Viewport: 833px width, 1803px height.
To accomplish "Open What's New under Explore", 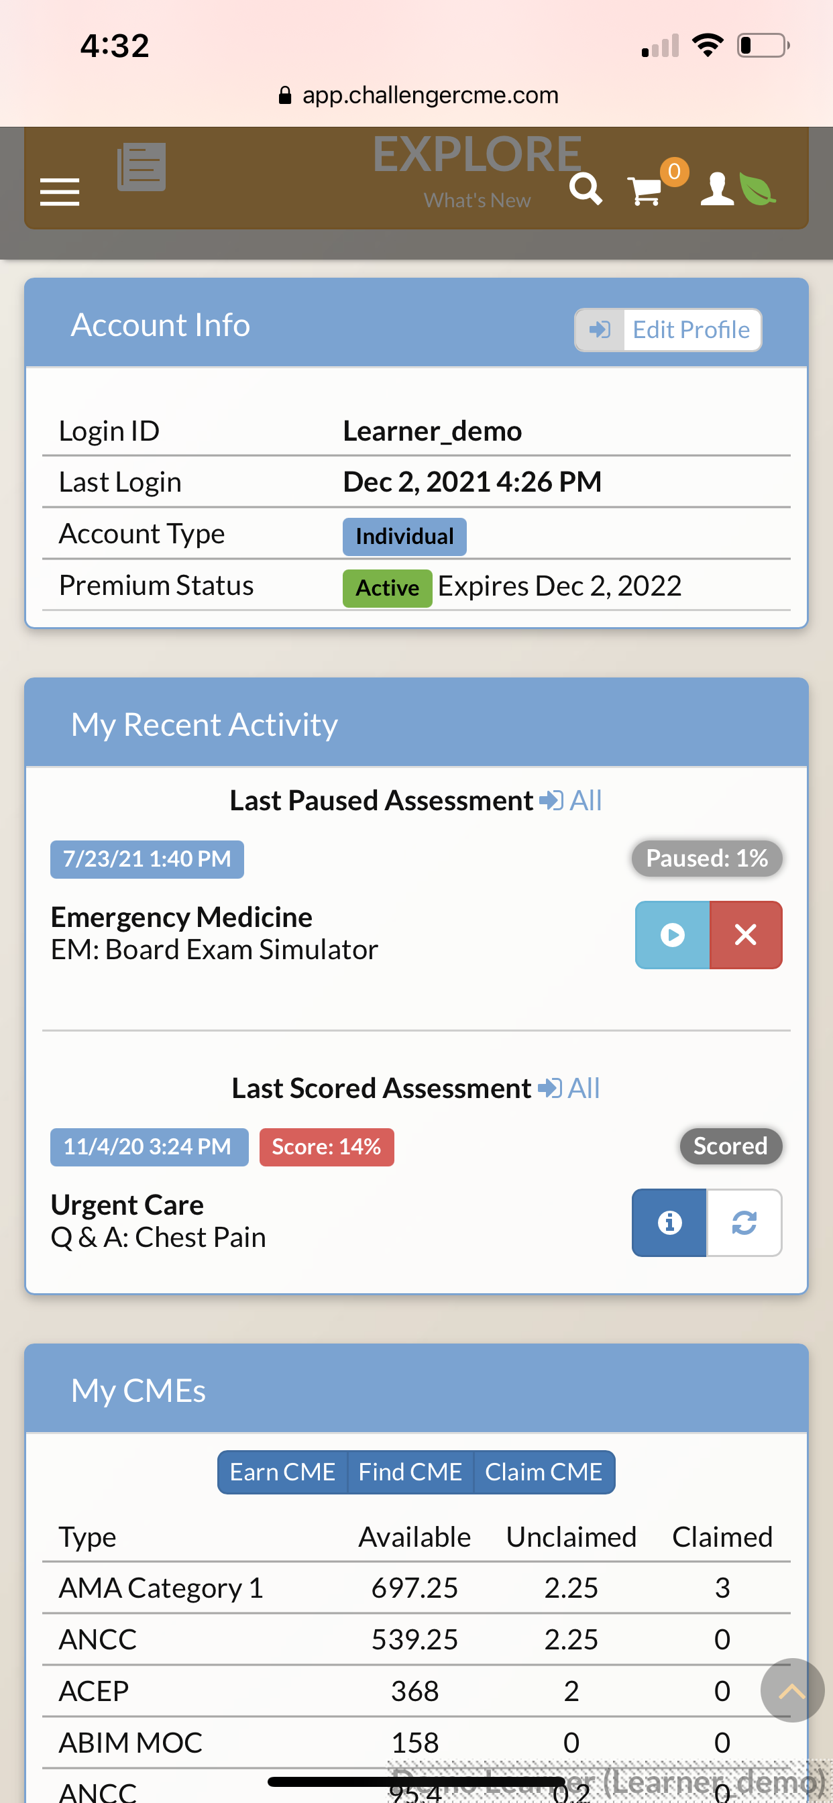I will (x=478, y=200).
